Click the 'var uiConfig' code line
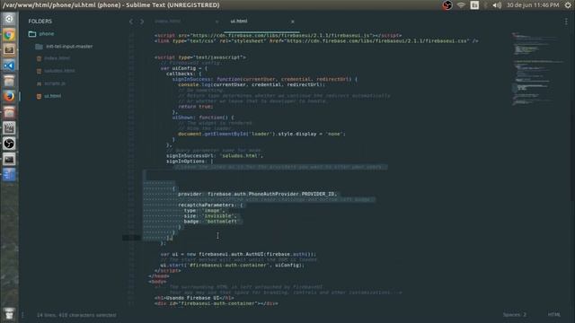Screen dimensions: 575x323 [183, 68]
